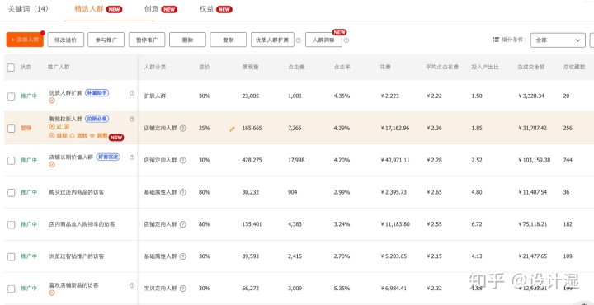Click the 总成交金额 column header
The height and width of the screenshot is (305, 594).
point(531,67)
